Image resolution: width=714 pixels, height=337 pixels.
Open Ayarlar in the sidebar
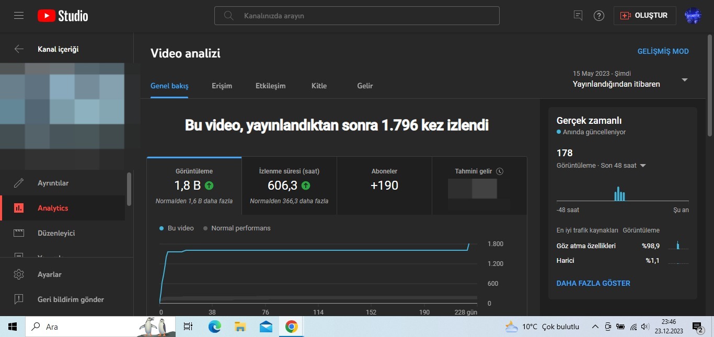point(66,274)
